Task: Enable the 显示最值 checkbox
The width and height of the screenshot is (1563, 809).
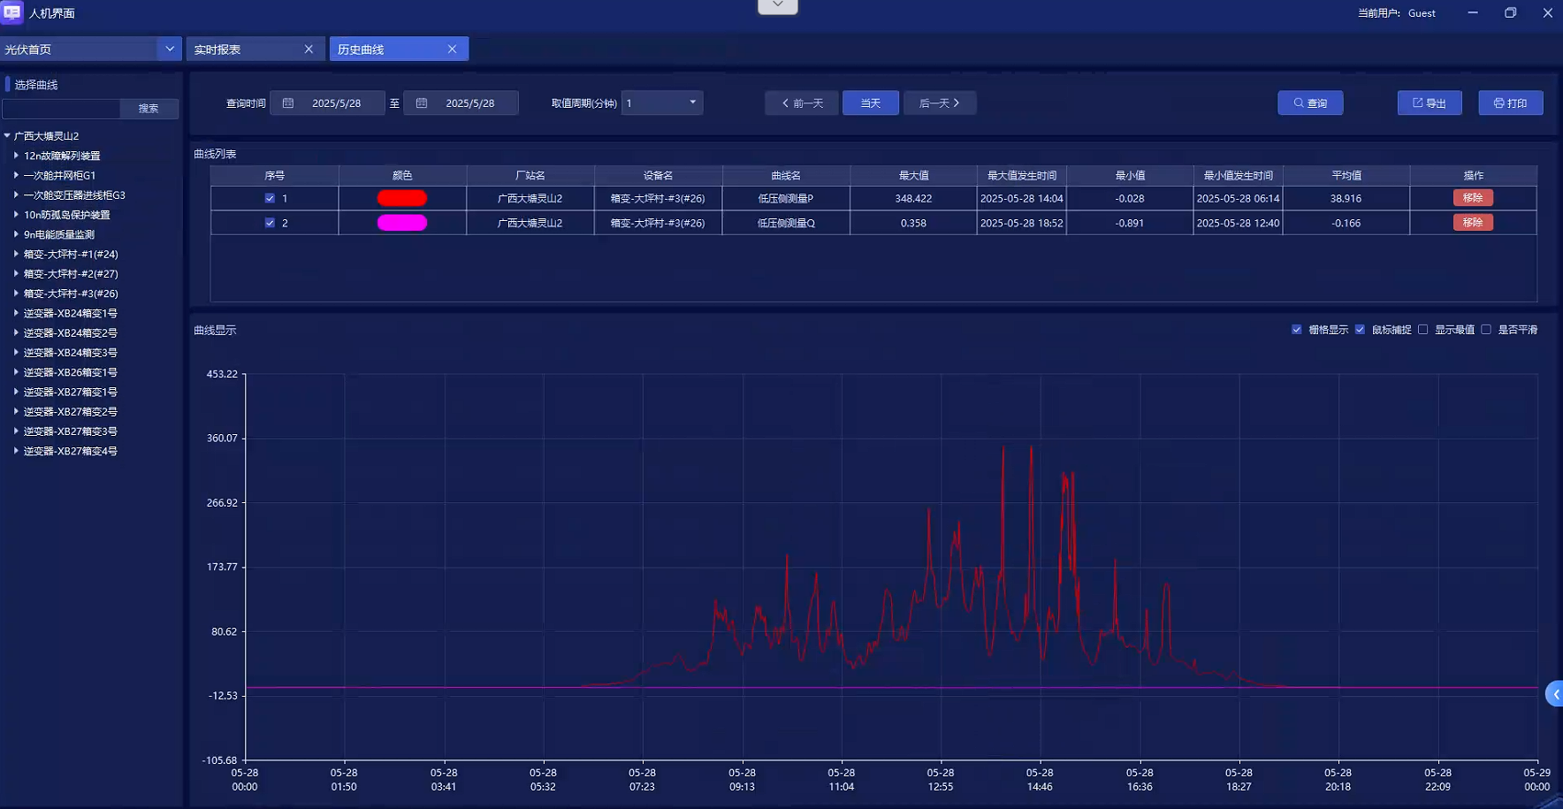Action: (1423, 330)
